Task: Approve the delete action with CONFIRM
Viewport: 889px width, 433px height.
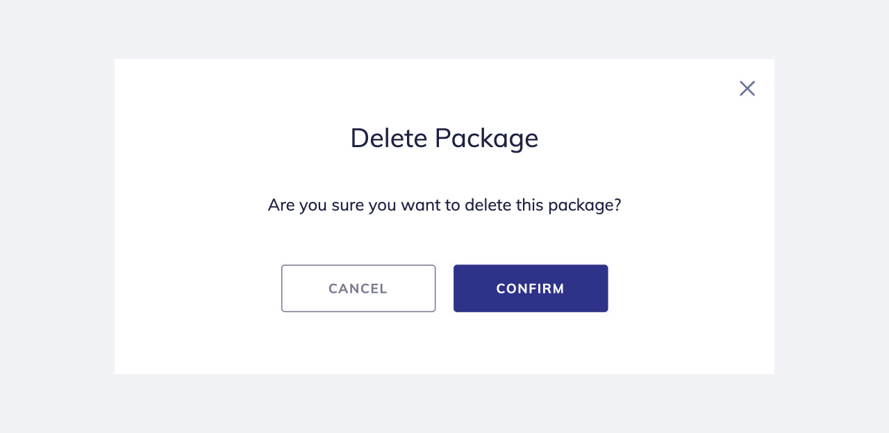Action: pyautogui.click(x=531, y=288)
